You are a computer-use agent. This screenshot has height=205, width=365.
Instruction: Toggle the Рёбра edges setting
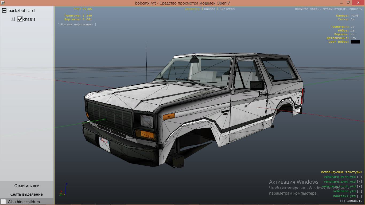click(x=352, y=30)
